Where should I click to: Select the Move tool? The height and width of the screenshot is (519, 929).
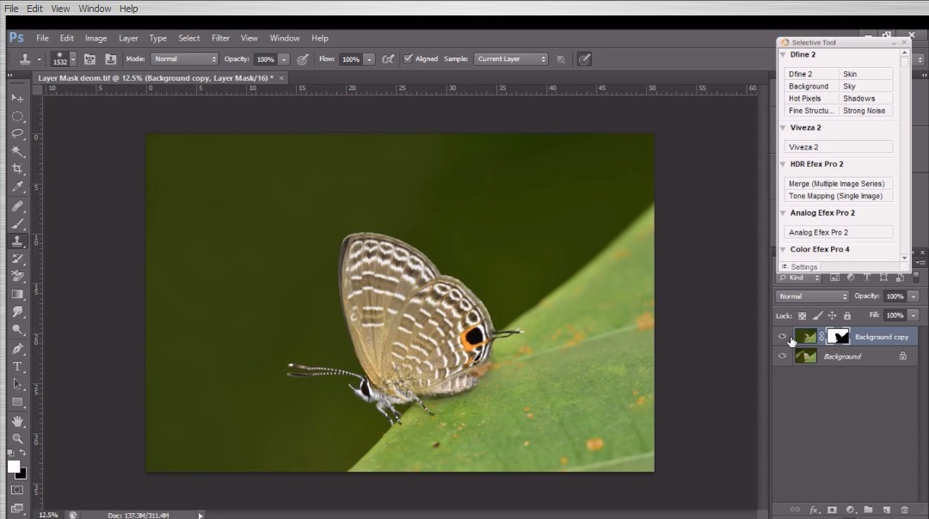click(16, 96)
